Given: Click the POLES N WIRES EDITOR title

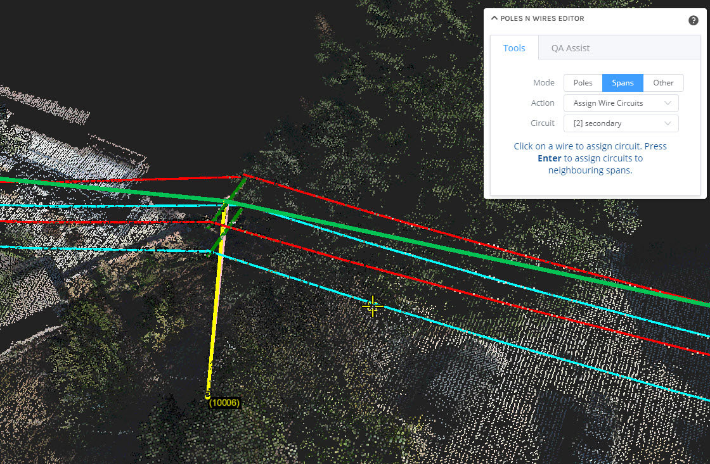Looking at the screenshot, I should pyautogui.click(x=542, y=18).
